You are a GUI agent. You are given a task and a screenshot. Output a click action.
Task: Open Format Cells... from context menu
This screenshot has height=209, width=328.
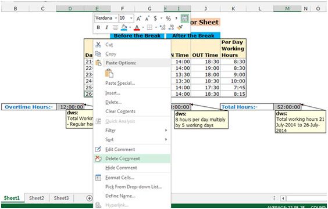[132, 178]
